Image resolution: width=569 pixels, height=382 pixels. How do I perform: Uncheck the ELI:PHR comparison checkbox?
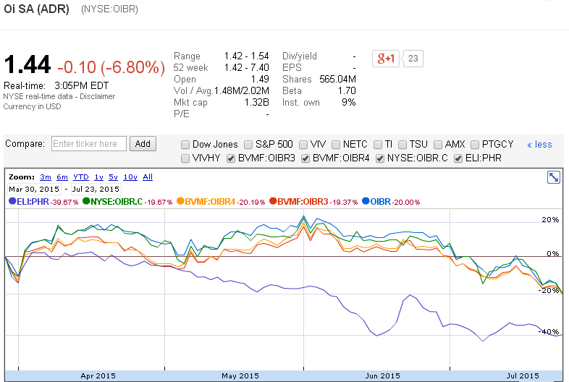pyautogui.click(x=458, y=158)
